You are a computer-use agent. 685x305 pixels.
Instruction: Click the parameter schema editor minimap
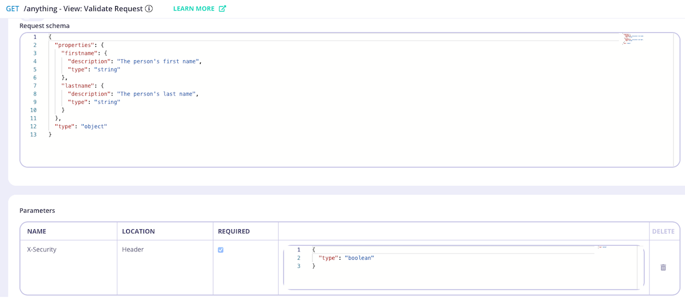(602, 248)
